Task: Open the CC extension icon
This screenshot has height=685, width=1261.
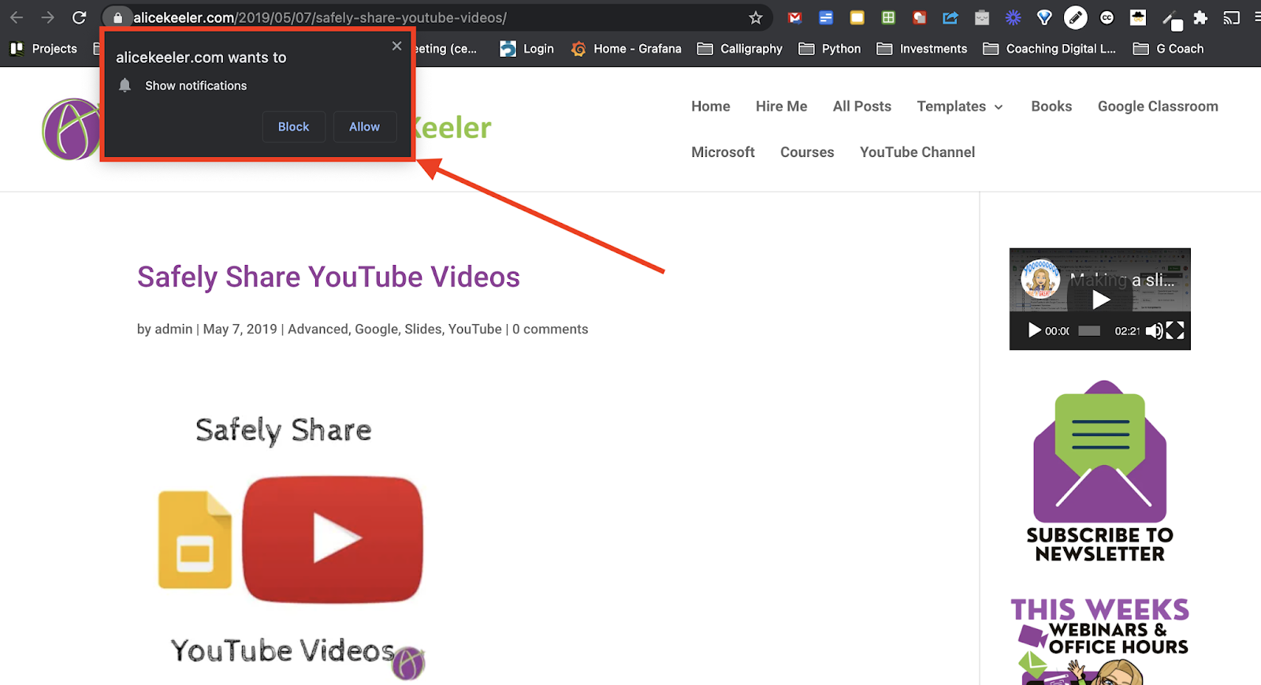Action: (x=1107, y=17)
